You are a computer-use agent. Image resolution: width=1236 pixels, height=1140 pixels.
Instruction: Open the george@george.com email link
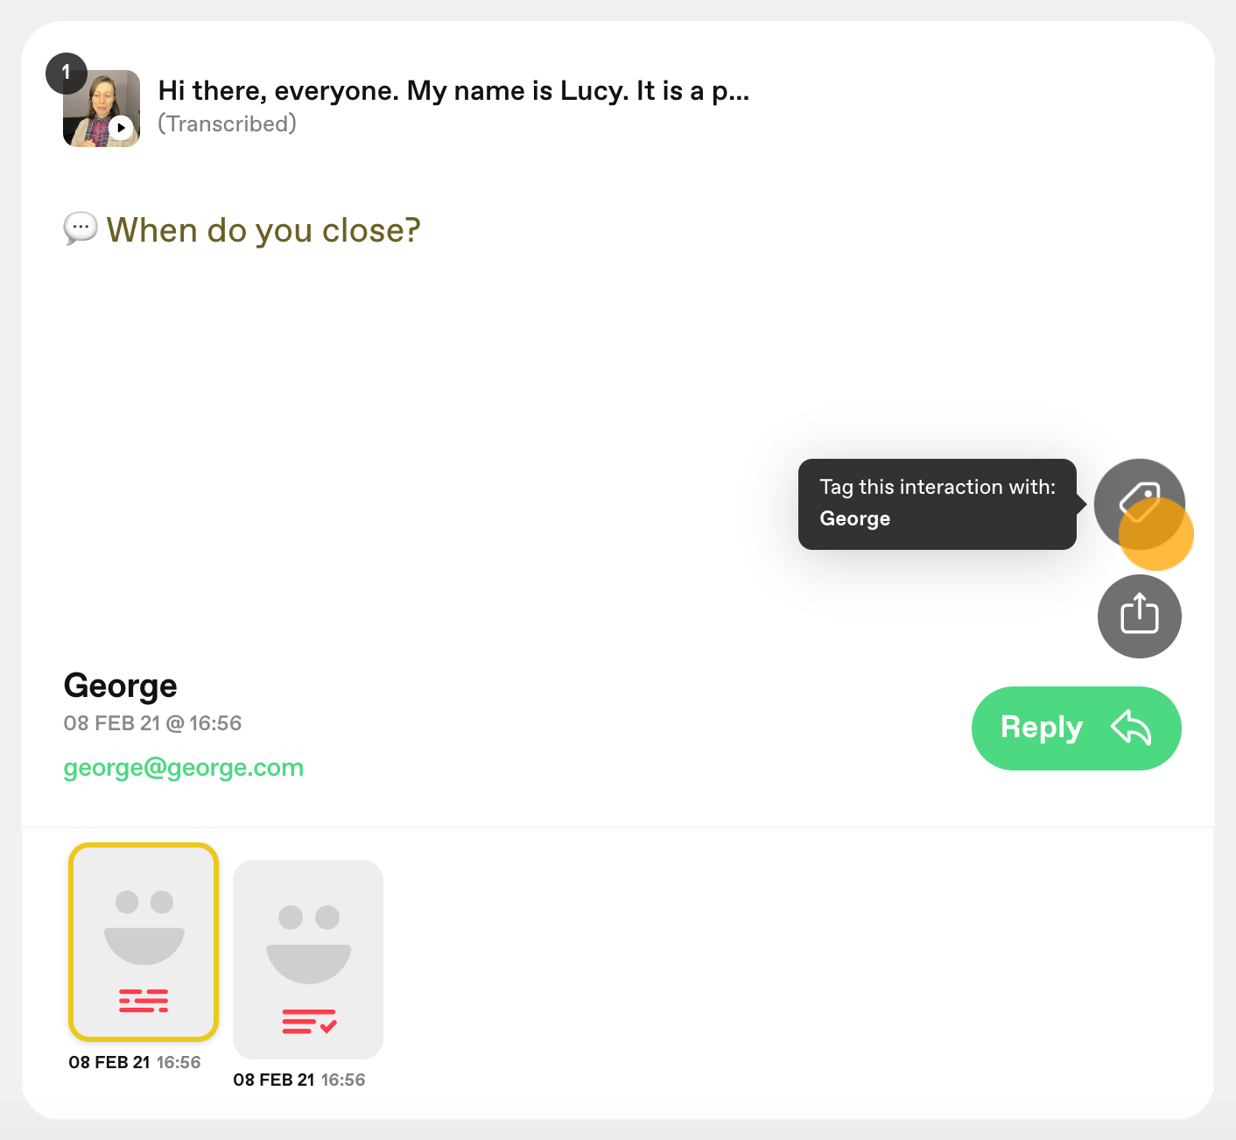click(x=184, y=768)
